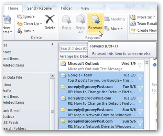Viewport: 163px width, 136px height.
Task: Open the Microsoft Outlook Test Message email
Action: coord(101,66)
